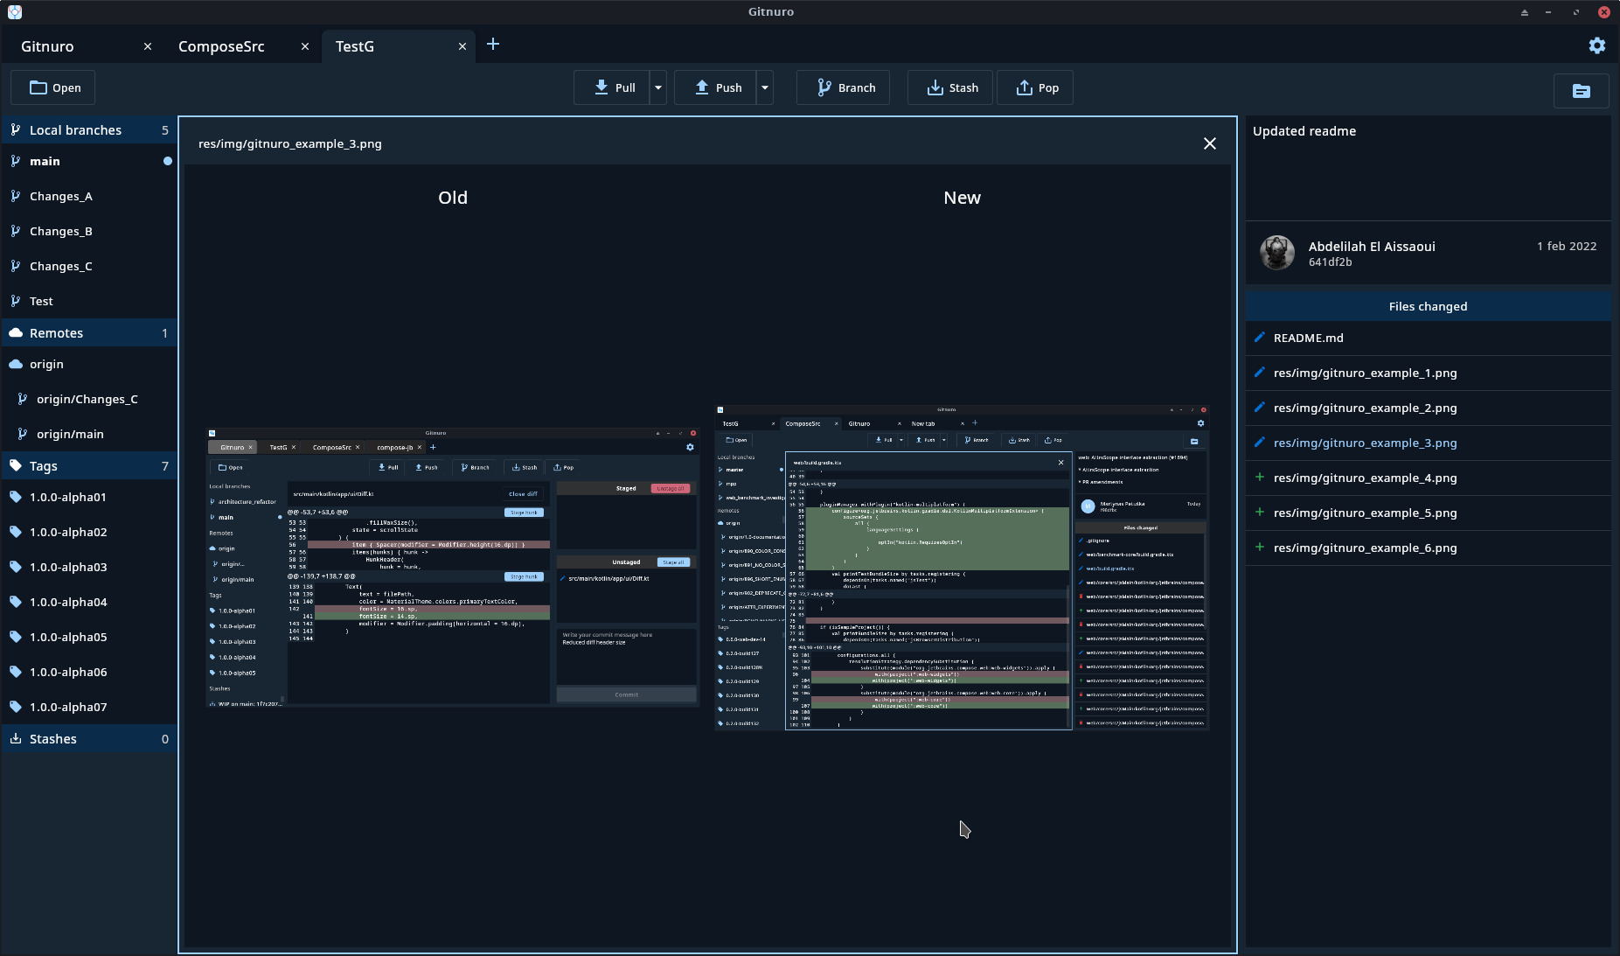Collapse the Tags section

pyautogui.click(x=89, y=466)
